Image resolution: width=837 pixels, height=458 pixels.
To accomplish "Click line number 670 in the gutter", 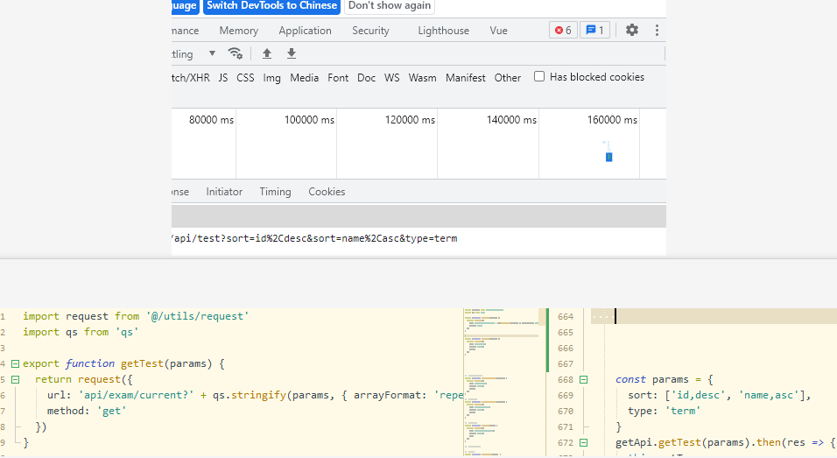I will (x=566, y=411).
